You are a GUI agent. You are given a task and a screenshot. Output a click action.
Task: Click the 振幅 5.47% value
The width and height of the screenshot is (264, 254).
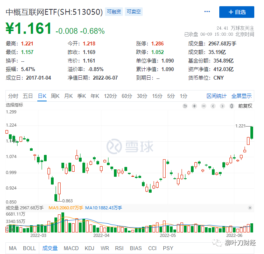[28, 69]
